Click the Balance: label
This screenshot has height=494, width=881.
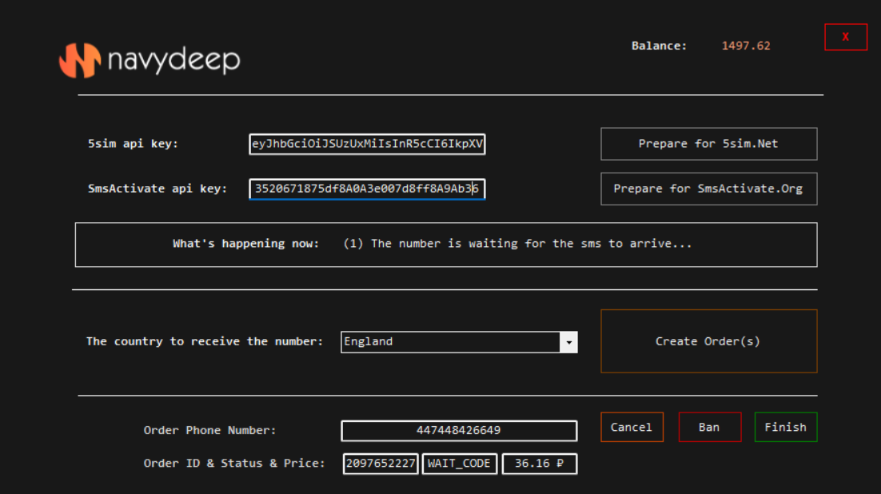659,46
